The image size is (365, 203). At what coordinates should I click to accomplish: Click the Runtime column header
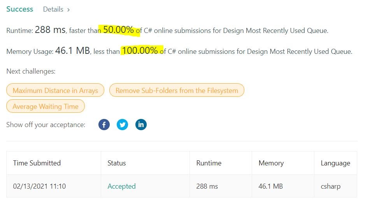pyautogui.click(x=209, y=163)
